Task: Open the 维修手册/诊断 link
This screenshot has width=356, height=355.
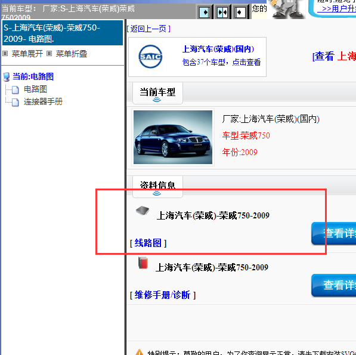Action: (x=162, y=295)
